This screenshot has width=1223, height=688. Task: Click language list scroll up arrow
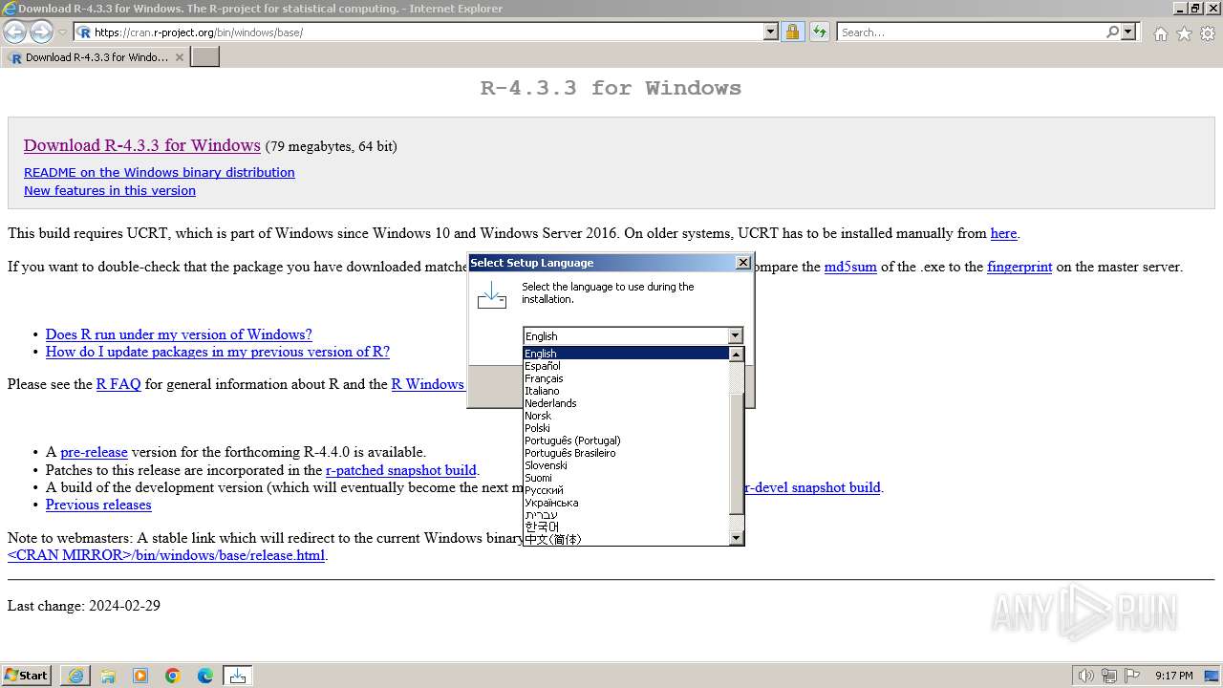click(x=736, y=355)
